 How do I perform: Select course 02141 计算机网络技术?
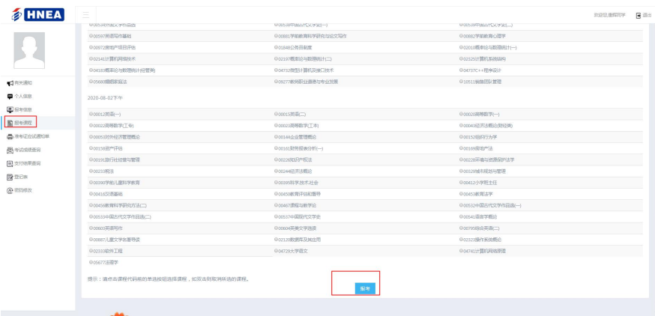point(112,58)
